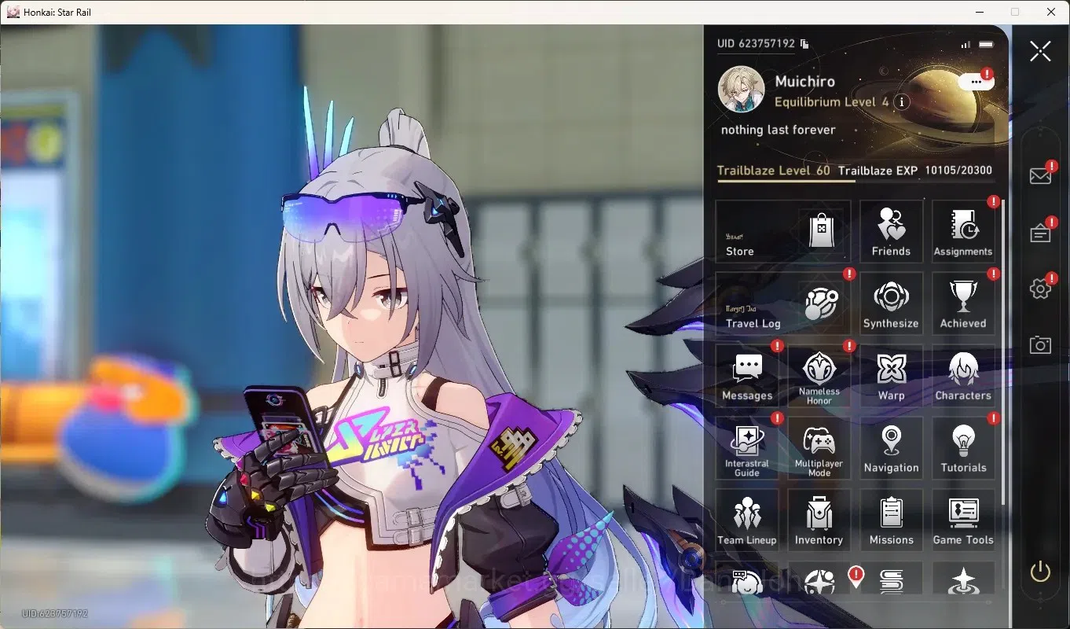Click the power exit icon
Screen dimensions: 1070x629
pyautogui.click(x=1040, y=572)
